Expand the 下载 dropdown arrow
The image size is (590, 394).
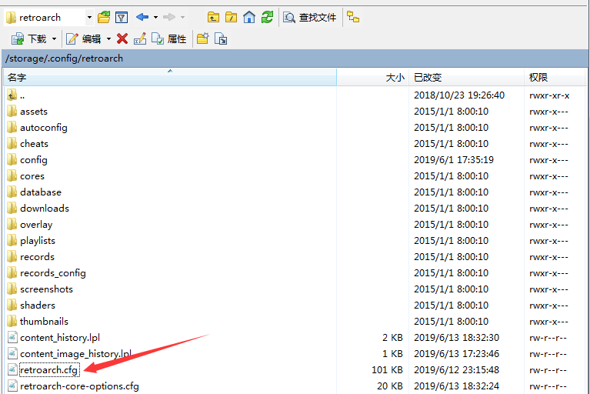click(54, 38)
